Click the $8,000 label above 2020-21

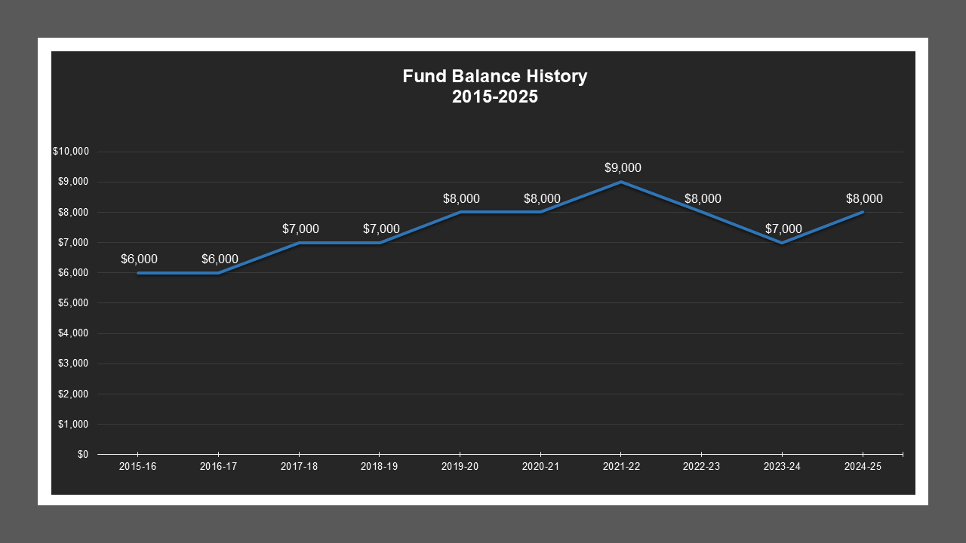tap(542, 198)
